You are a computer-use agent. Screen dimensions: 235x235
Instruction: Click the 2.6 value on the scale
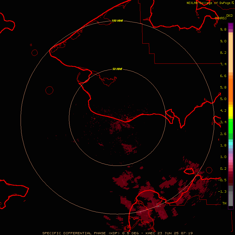223,134
